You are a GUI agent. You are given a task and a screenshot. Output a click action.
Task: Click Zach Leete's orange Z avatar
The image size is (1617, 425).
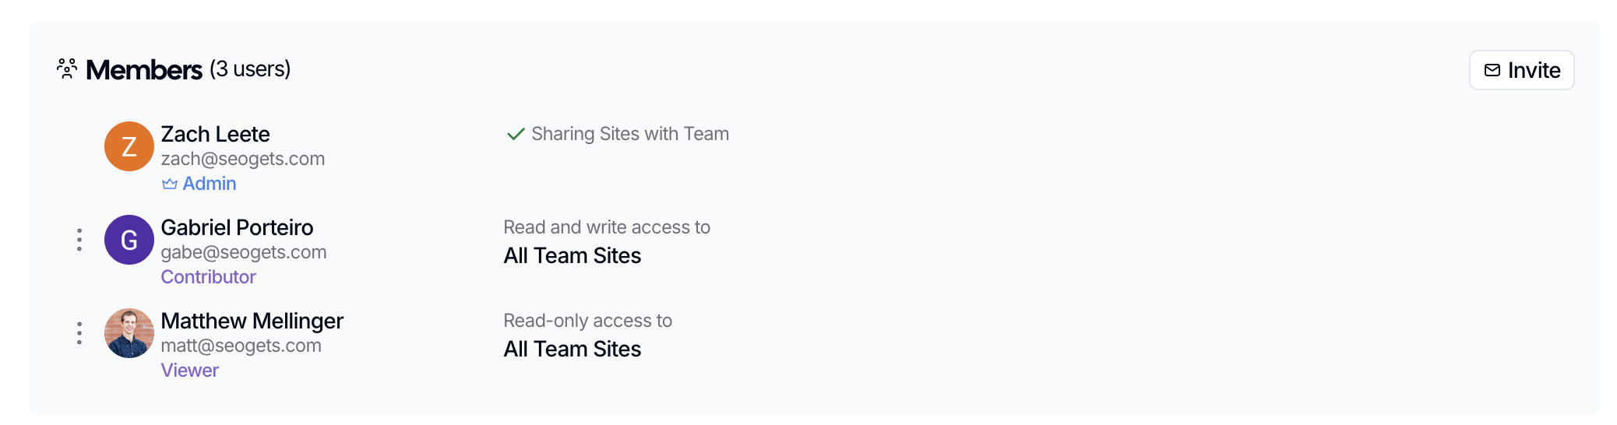pyautogui.click(x=129, y=146)
